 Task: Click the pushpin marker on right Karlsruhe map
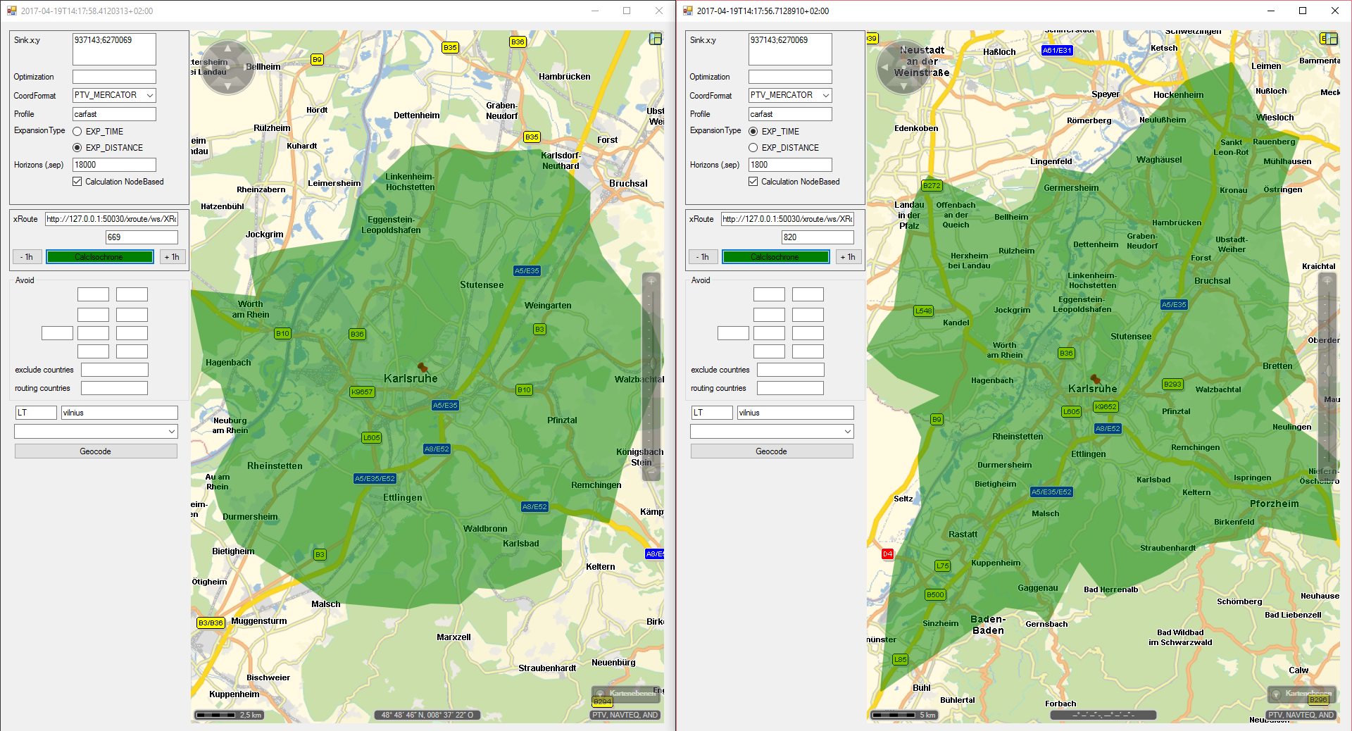(x=1095, y=379)
